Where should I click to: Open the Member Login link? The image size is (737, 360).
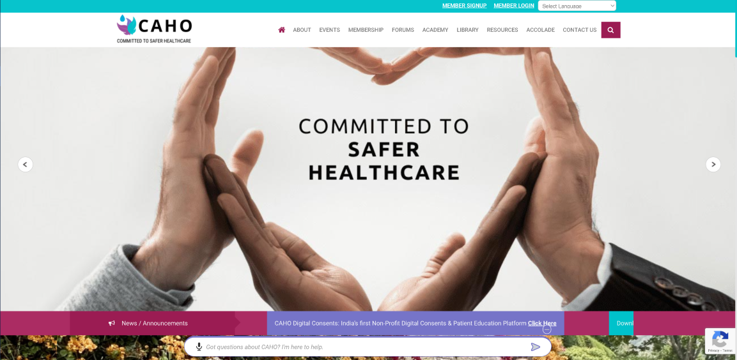click(514, 6)
